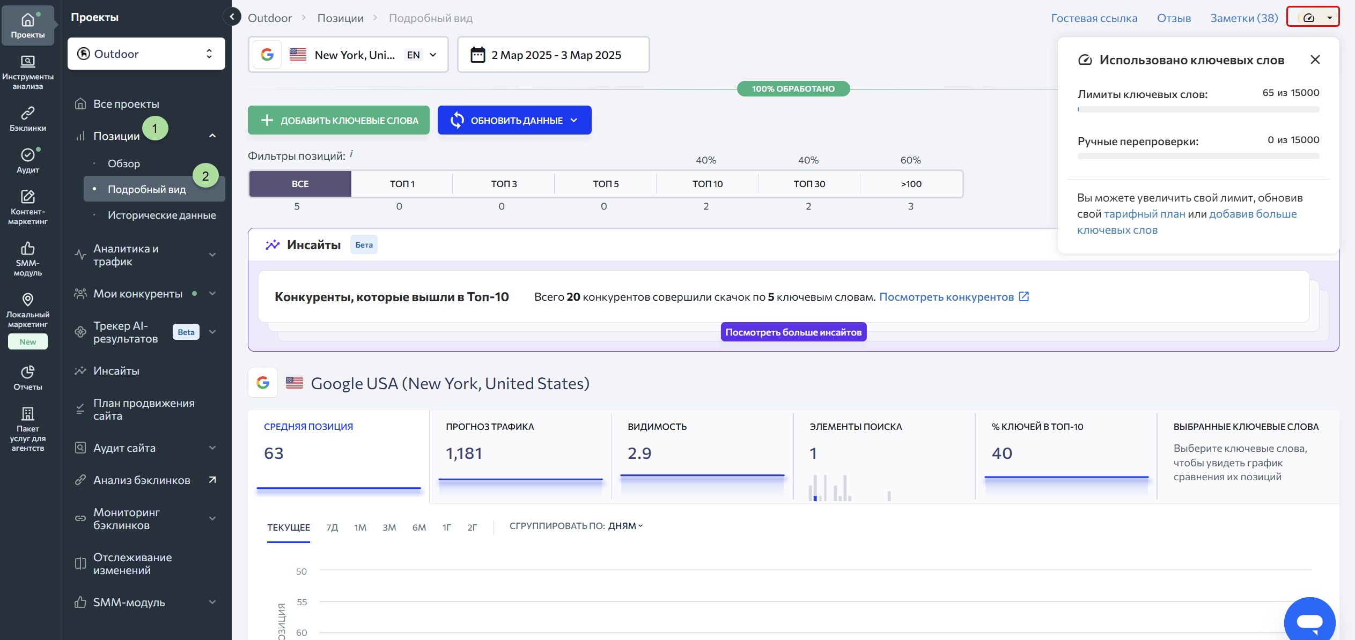This screenshot has height=640, width=1355.
Task: Open the Outdoor project selector dropdown
Action: pos(146,54)
